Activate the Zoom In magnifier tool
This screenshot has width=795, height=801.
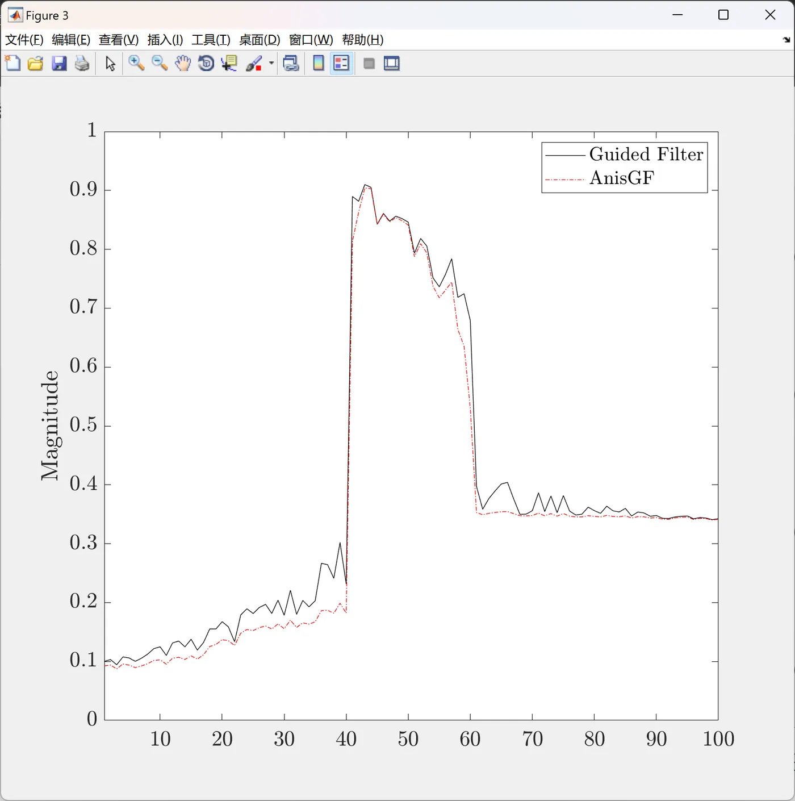click(x=136, y=63)
